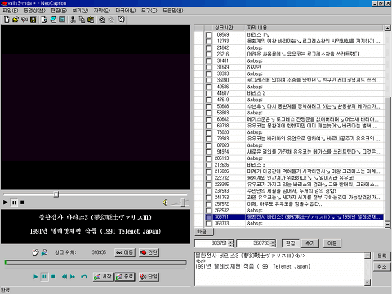Click the teal play button in the sync panel
This screenshot has height=294, width=392.
[x=35, y=277]
